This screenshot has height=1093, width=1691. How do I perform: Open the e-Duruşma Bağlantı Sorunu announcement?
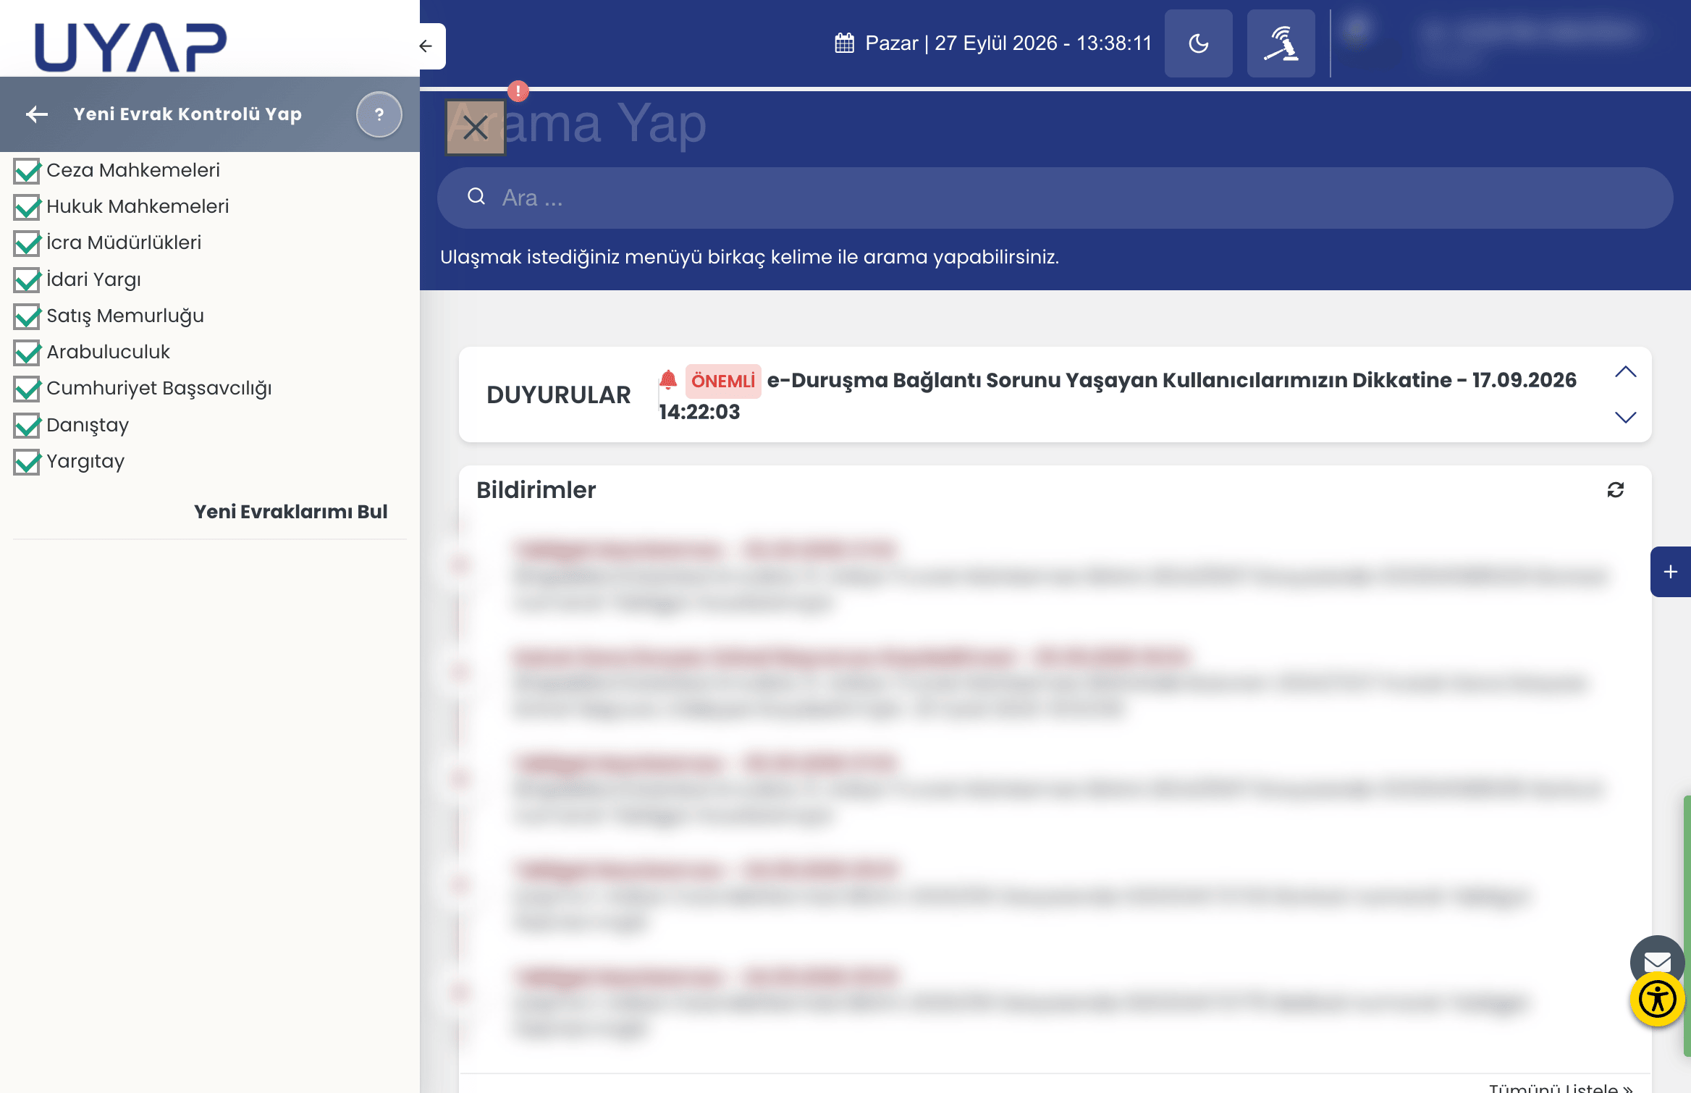(x=1117, y=395)
